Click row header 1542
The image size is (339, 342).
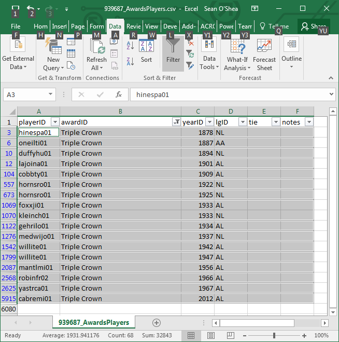[9, 247]
